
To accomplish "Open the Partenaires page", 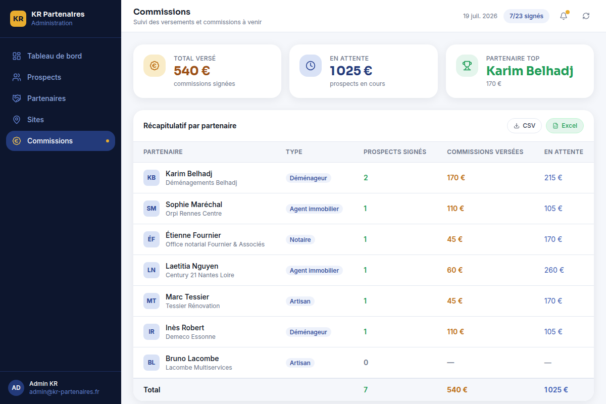I will click(61, 98).
